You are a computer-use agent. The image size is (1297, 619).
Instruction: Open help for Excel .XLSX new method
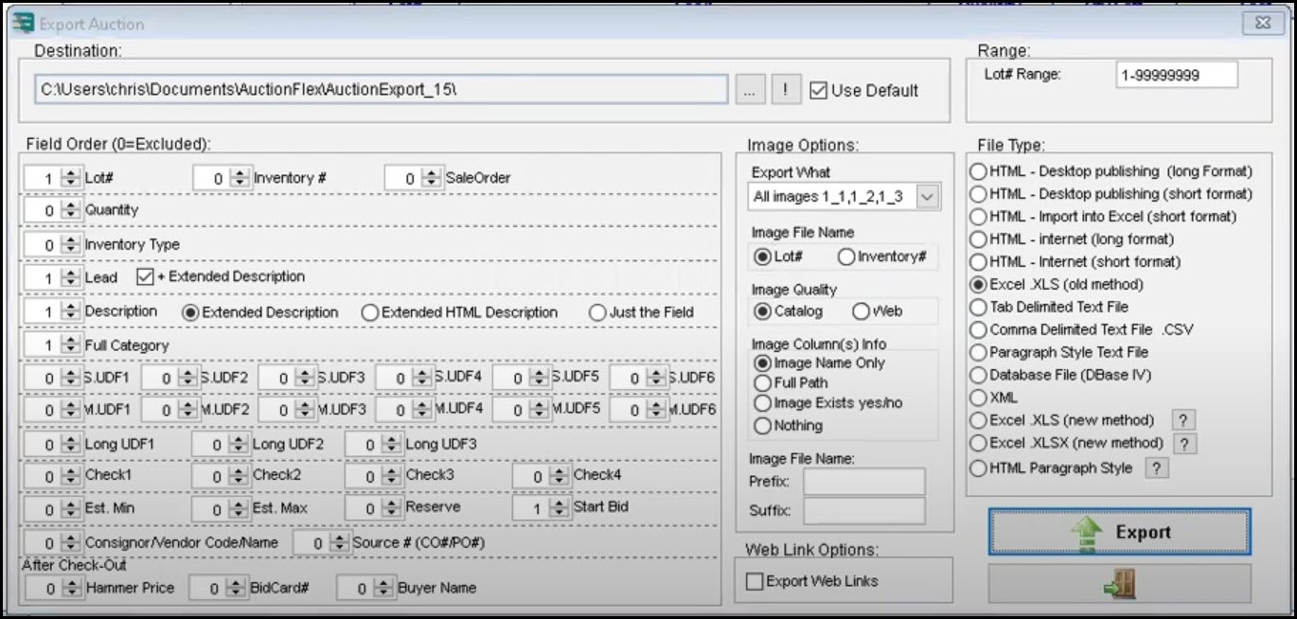1185,443
